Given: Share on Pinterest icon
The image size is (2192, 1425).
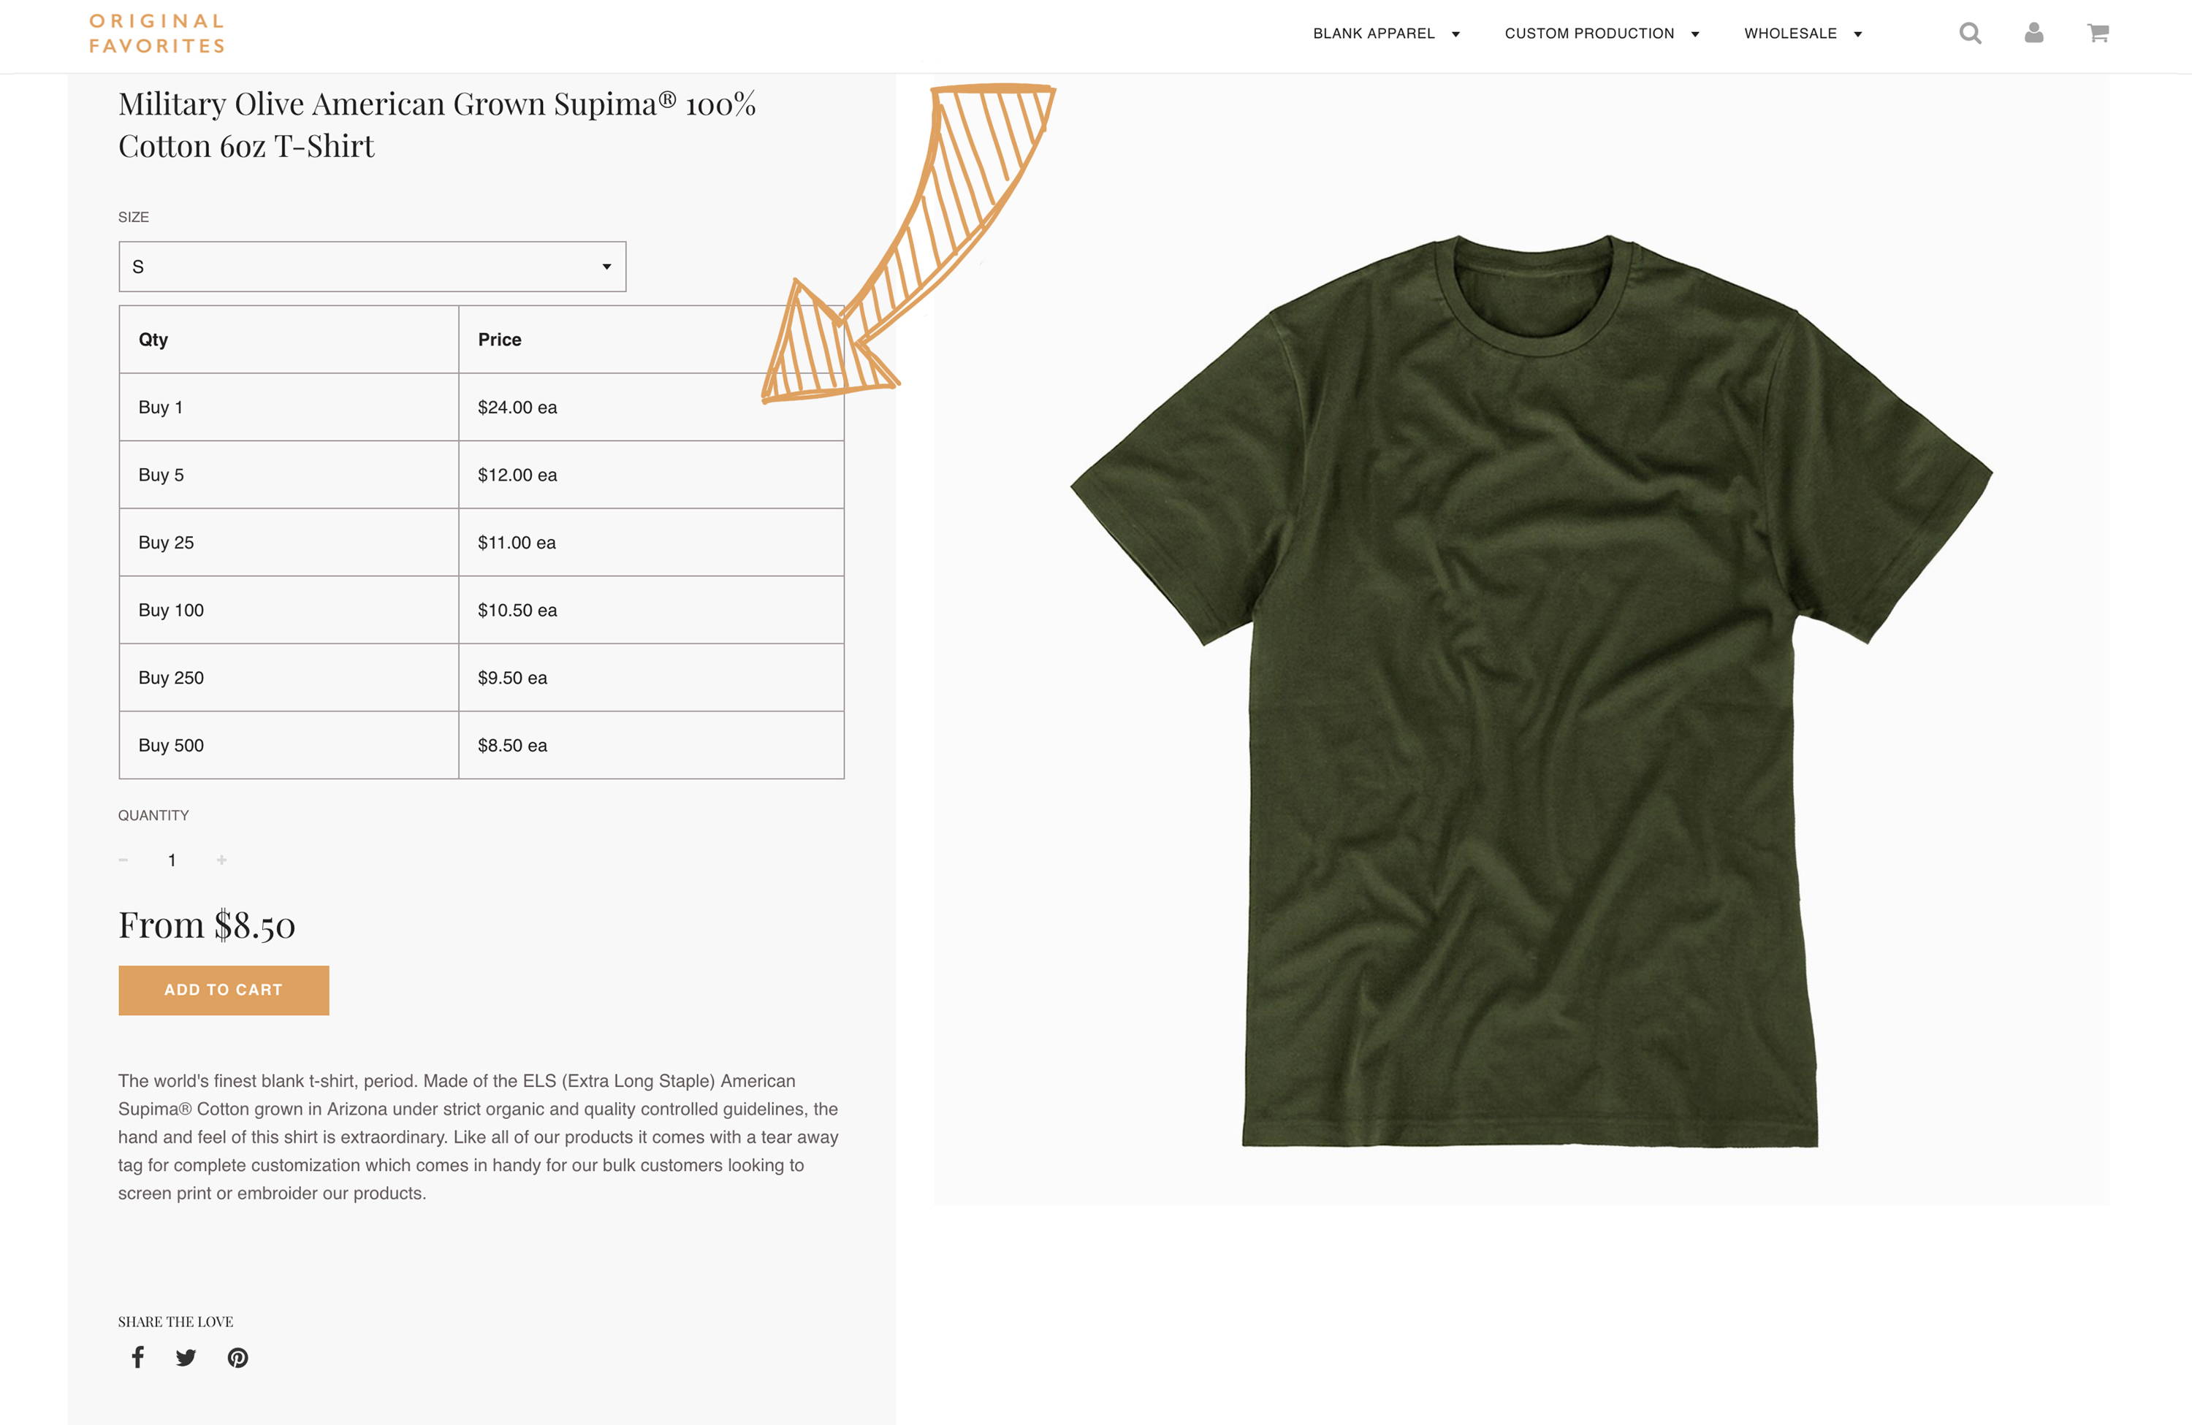Looking at the screenshot, I should (x=237, y=1358).
